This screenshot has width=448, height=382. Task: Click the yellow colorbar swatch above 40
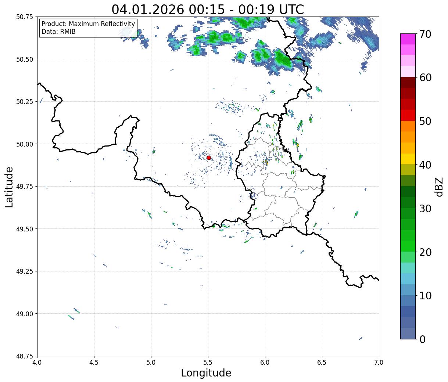408,159
